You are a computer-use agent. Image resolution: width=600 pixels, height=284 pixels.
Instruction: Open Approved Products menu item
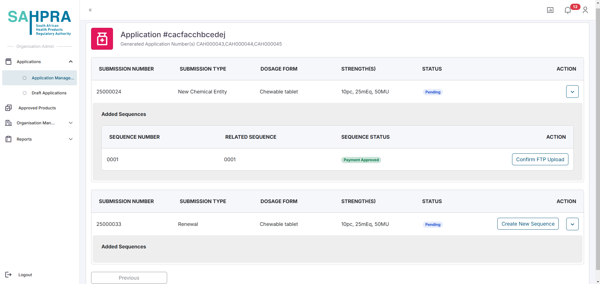37,108
